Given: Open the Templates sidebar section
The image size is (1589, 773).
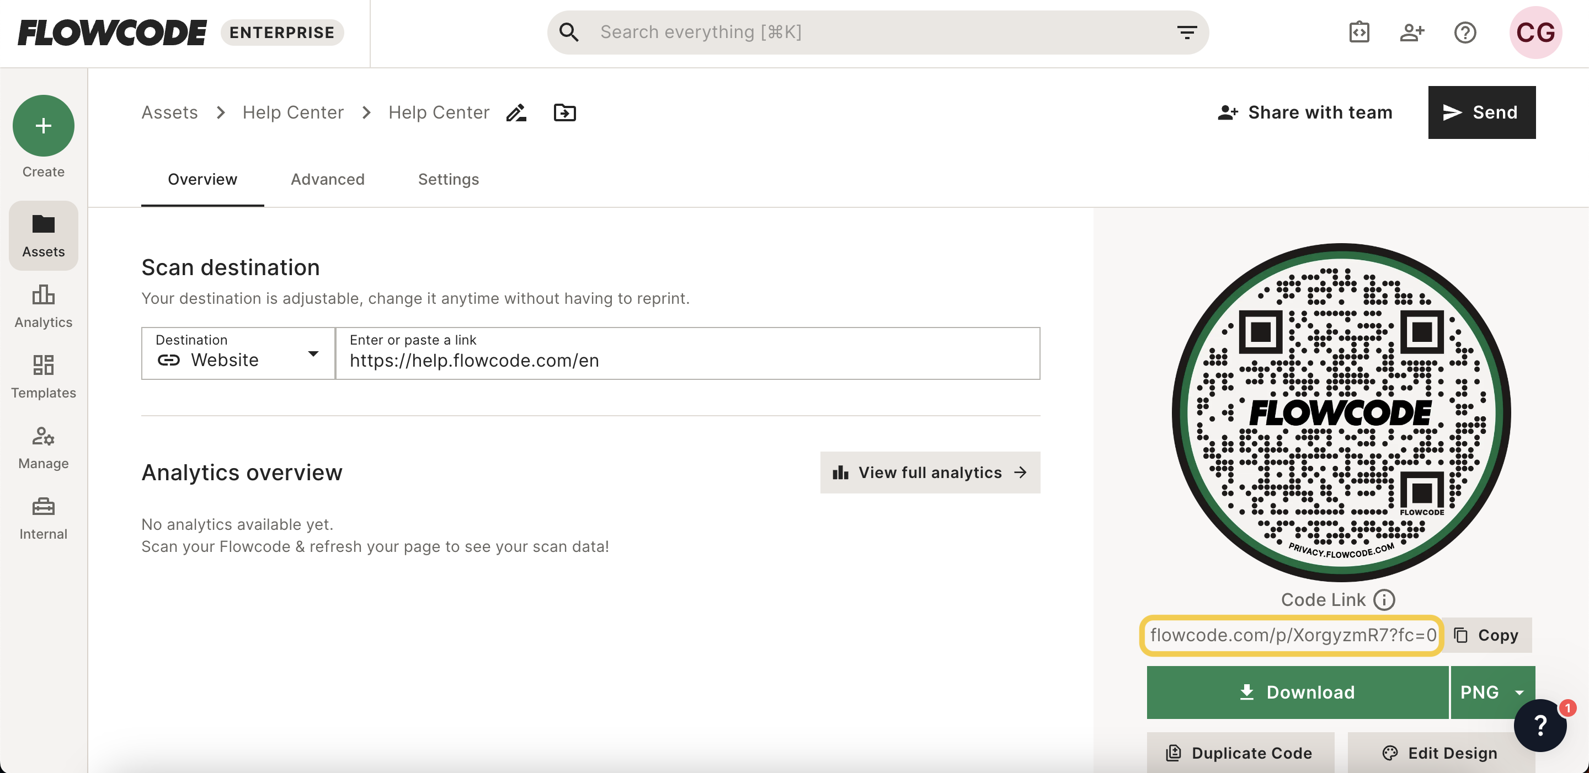Looking at the screenshot, I should [43, 377].
